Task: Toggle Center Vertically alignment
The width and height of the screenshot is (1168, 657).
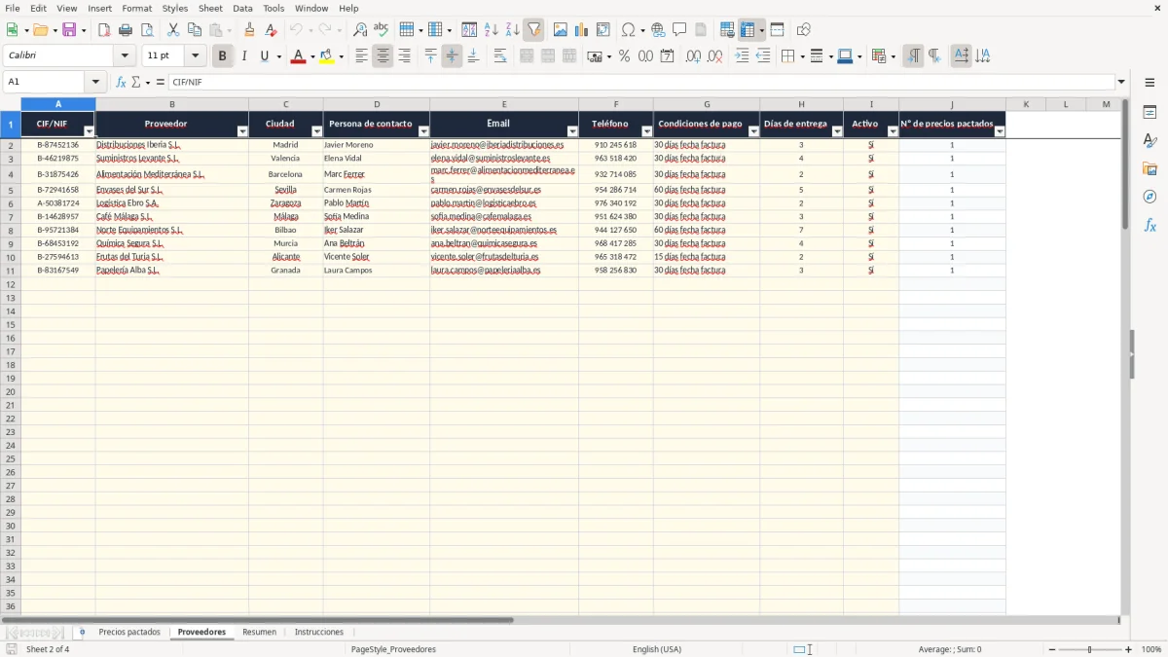Action: pos(452,56)
